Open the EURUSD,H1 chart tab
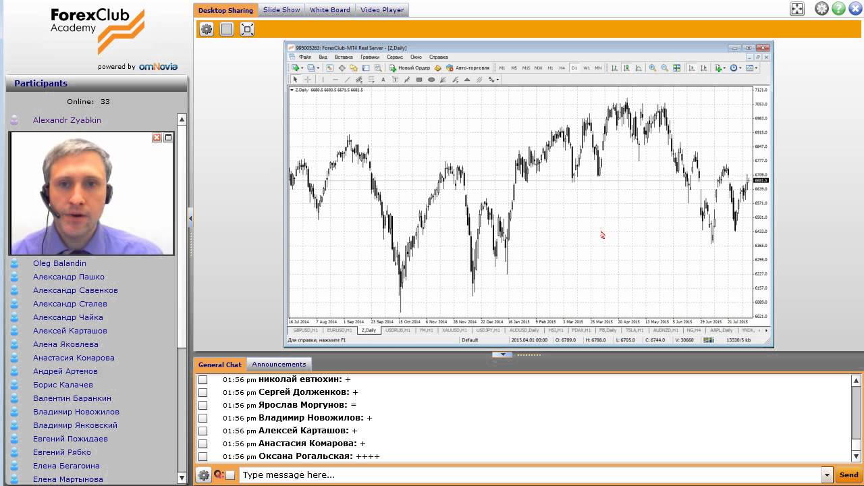Viewport: 864px width, 486px height. 339,331
